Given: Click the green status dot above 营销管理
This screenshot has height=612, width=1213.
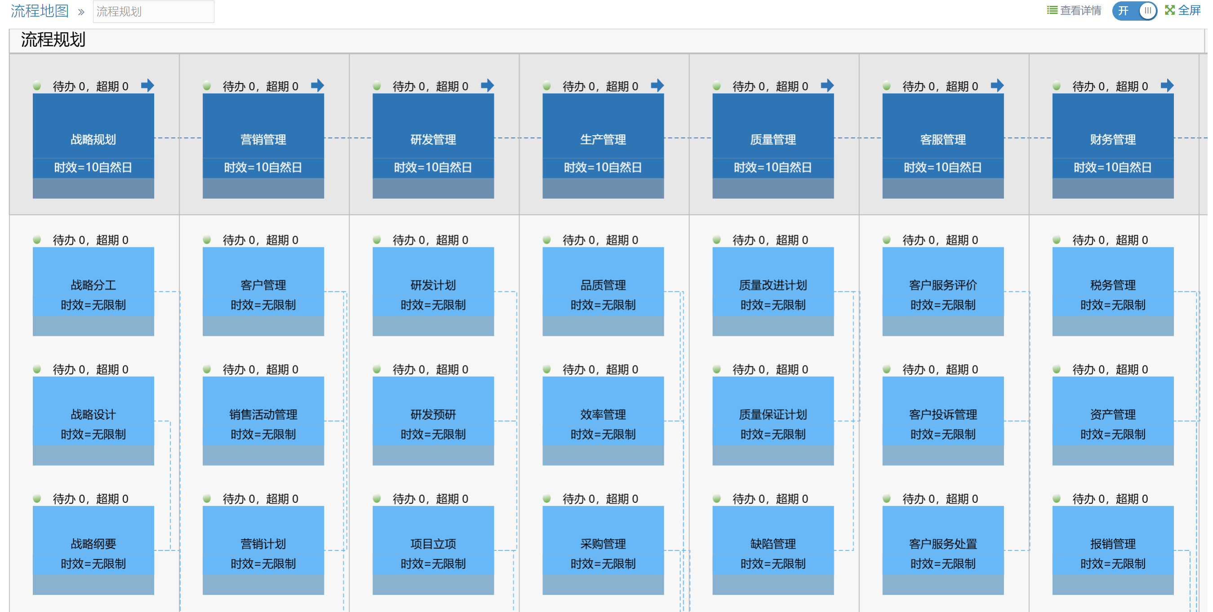Looking at the screenshot, I should 207,86.
